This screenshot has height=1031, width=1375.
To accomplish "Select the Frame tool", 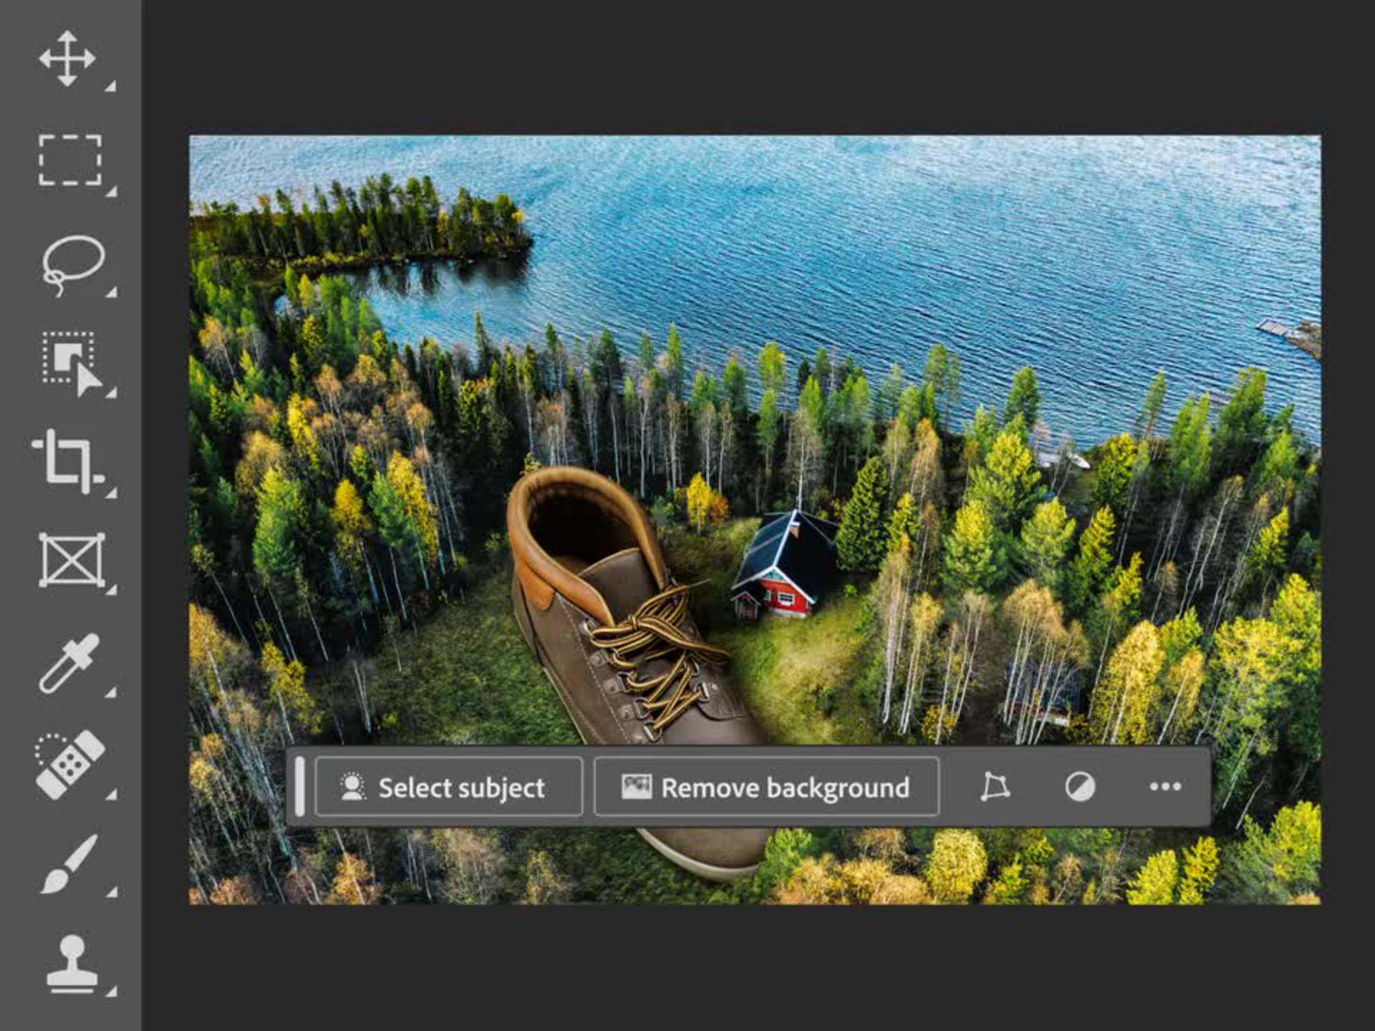I will pos(71,561).
